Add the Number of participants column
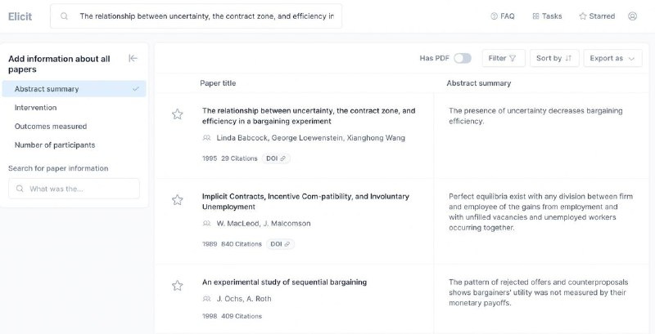This screenshot has width=655, height=334. [55, 145]
